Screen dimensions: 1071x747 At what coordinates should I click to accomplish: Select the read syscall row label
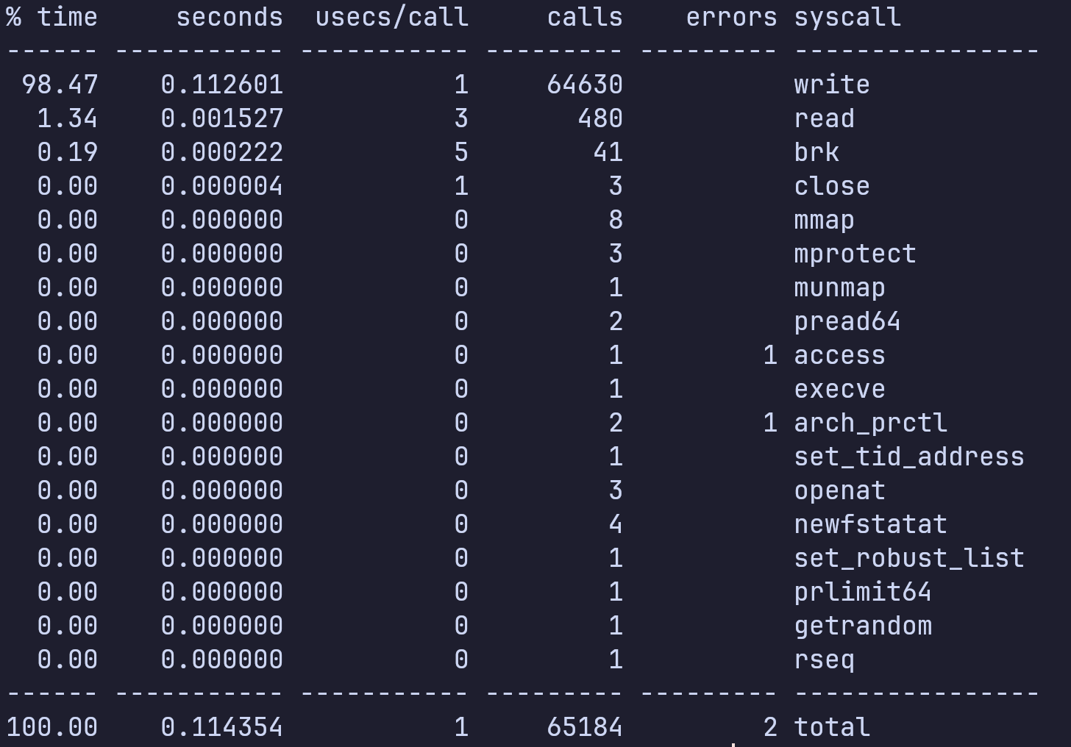pyautogui.click(x=825, y=118)
